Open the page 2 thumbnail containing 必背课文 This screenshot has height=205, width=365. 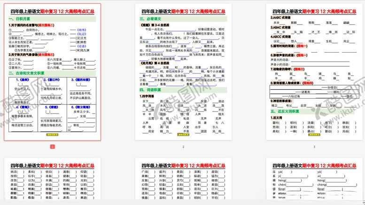[183, 72]
